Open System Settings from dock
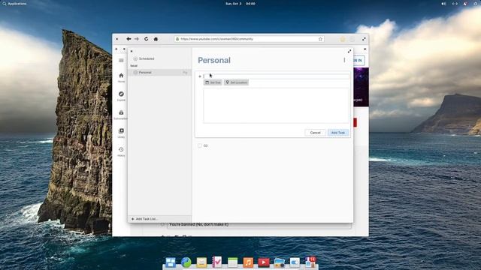 (x=295, y=262)
